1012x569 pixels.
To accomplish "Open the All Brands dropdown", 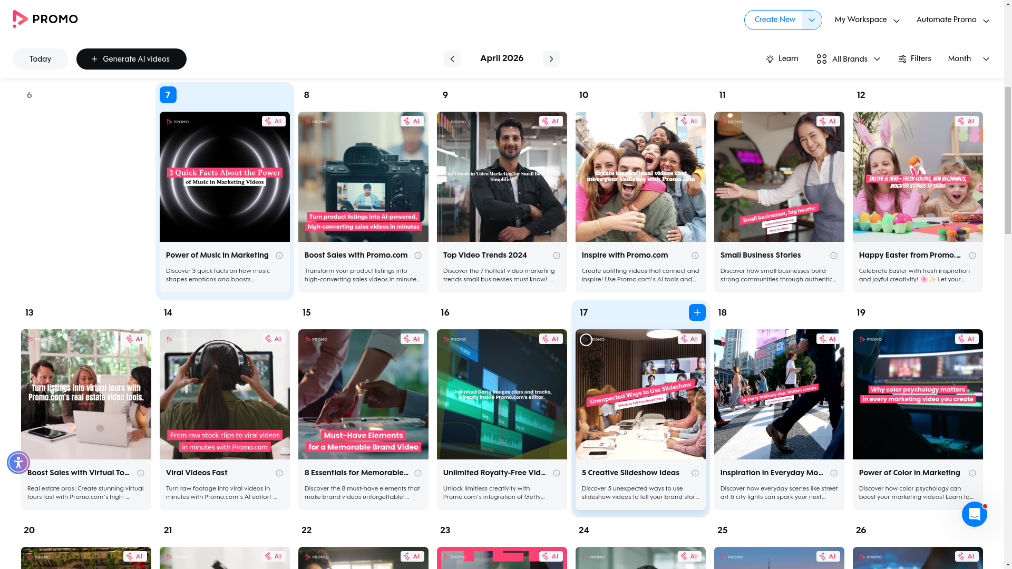I will [848, 59].
